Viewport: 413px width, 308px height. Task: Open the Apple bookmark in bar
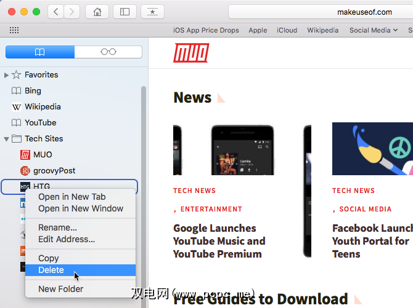(x=258, y=31)
